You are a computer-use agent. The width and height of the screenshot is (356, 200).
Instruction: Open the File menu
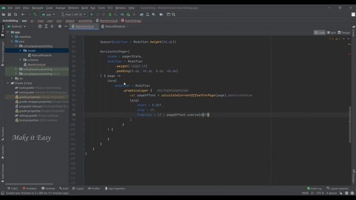tap(10, 8)
